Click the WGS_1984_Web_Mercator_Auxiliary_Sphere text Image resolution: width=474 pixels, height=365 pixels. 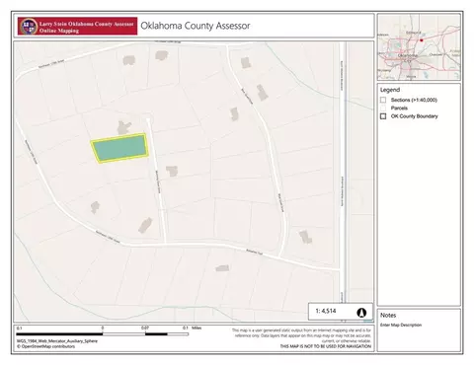(57, 341)
